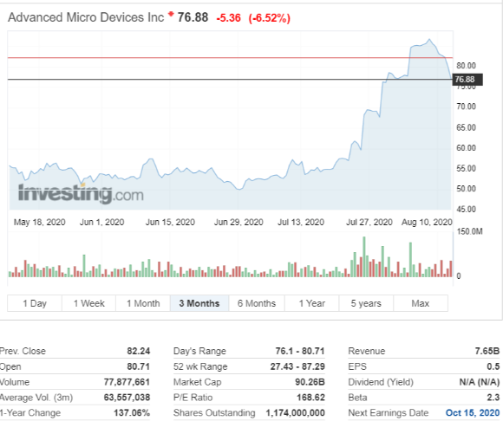Click the 80.00 price axis label
The image size is (503, 421).
pyautogui.click(x=466, y=66)
